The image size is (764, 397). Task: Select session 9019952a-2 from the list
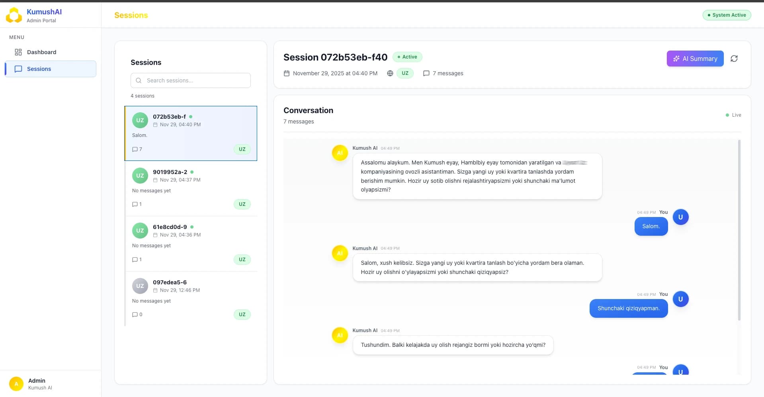click(190, 188)
